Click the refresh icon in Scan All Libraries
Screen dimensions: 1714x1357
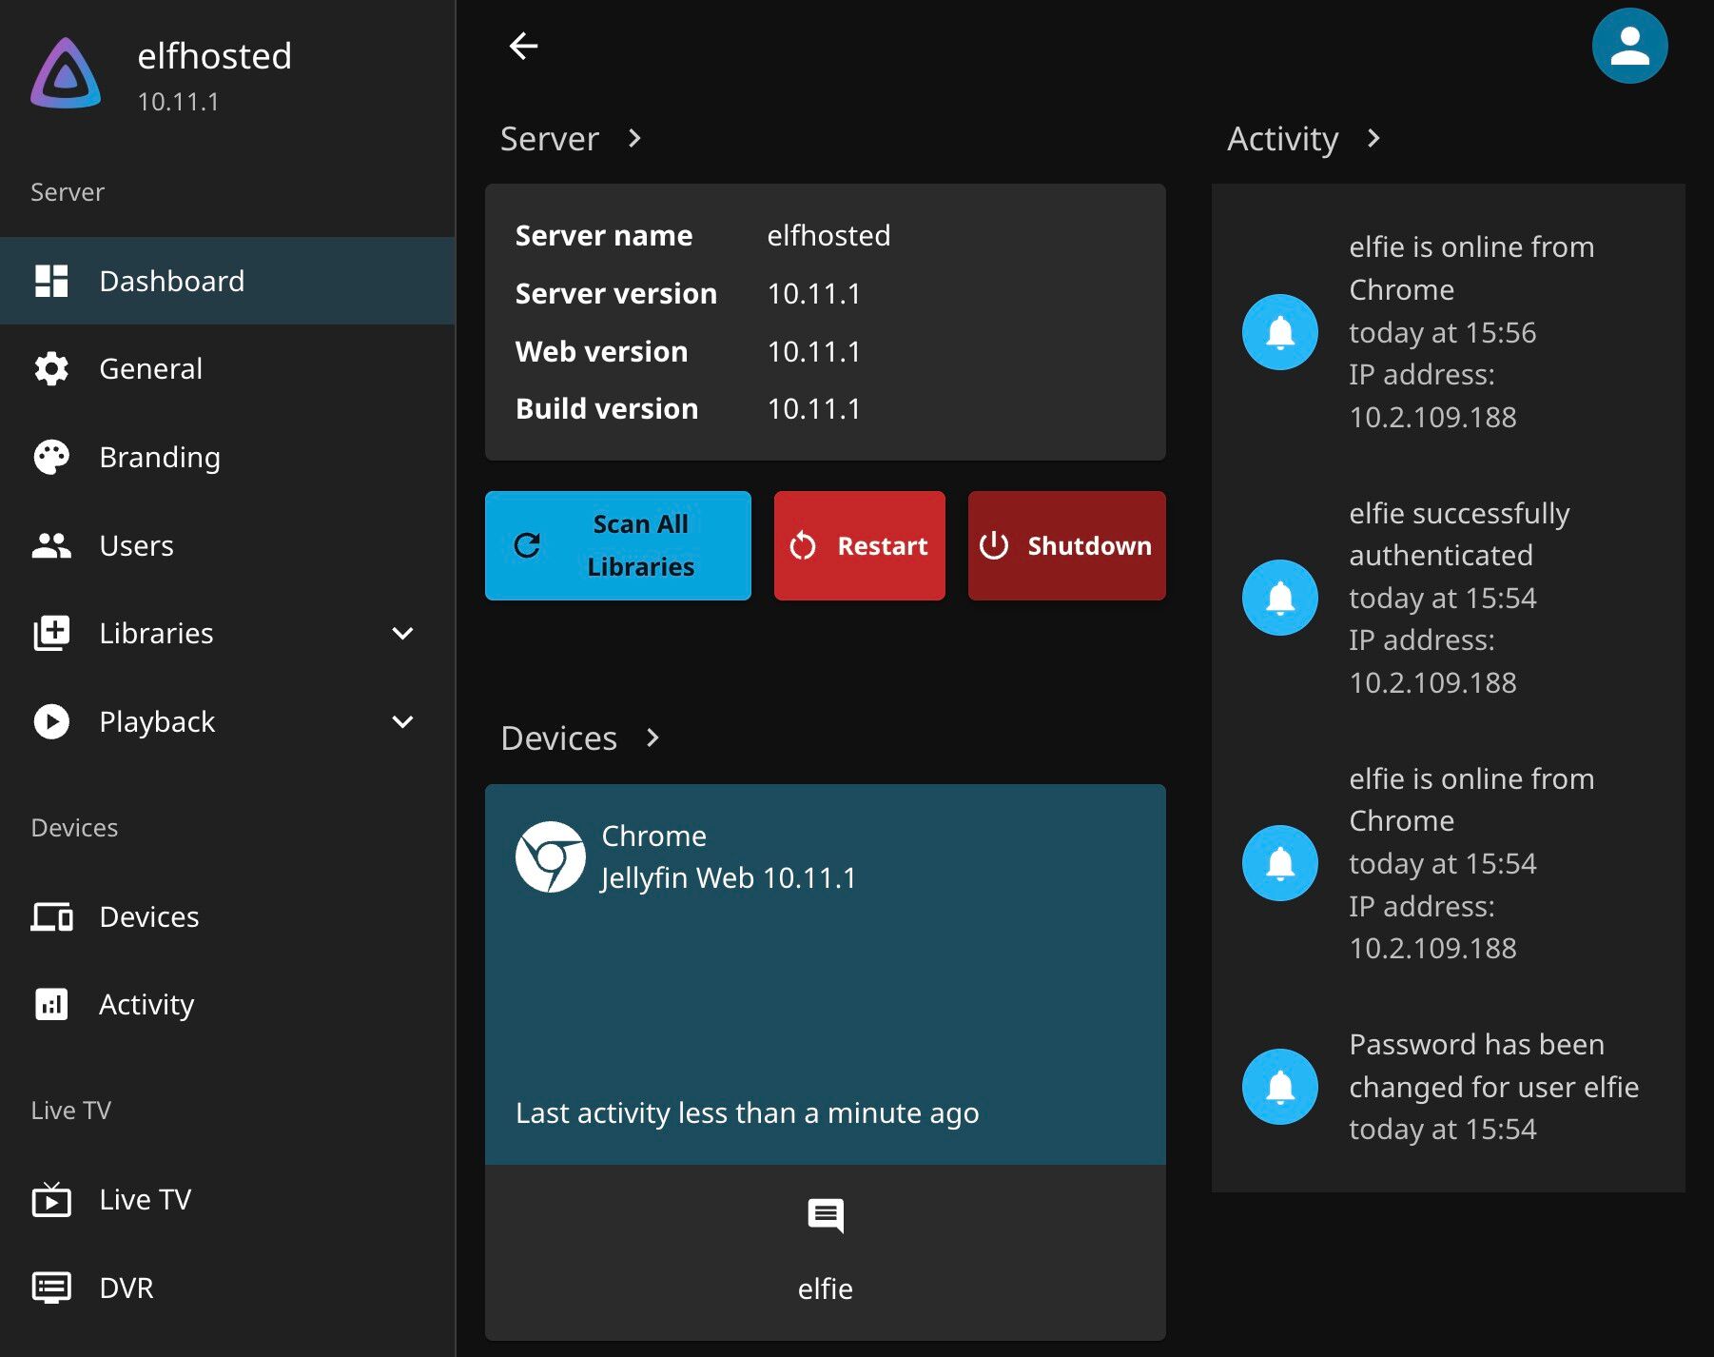(x=527, y=545)
